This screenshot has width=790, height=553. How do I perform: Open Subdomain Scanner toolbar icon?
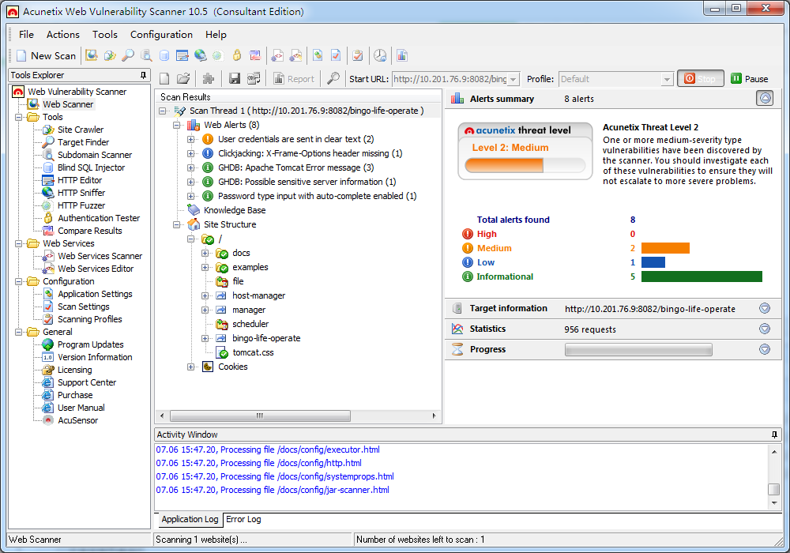click(x=146, y=55)
